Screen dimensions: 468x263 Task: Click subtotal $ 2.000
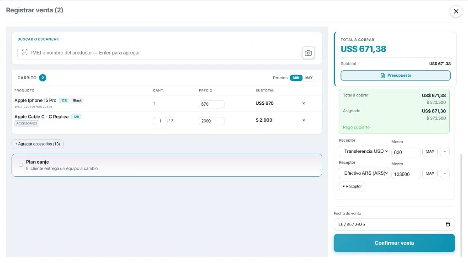(x=264, y=120)
